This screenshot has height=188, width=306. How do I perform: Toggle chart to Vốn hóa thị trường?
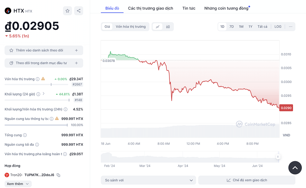point(130,27)
